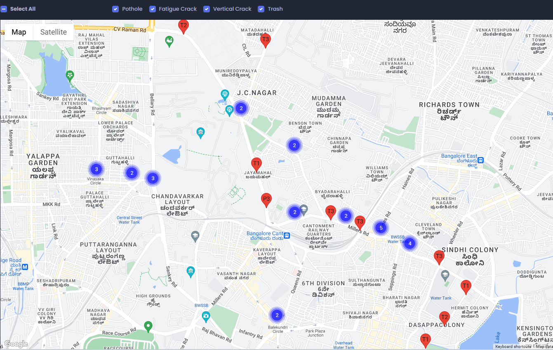Click the 2-cluster at Balekundri Circle
Image resolution: width=553 pixels, height=350 pixels.
[277, 315]
